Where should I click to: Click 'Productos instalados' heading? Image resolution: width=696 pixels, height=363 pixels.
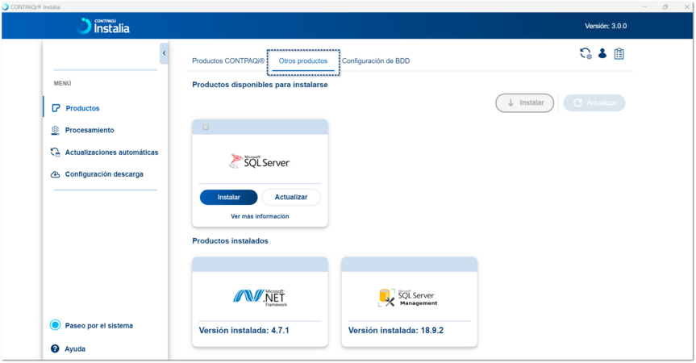coord(230,241)
